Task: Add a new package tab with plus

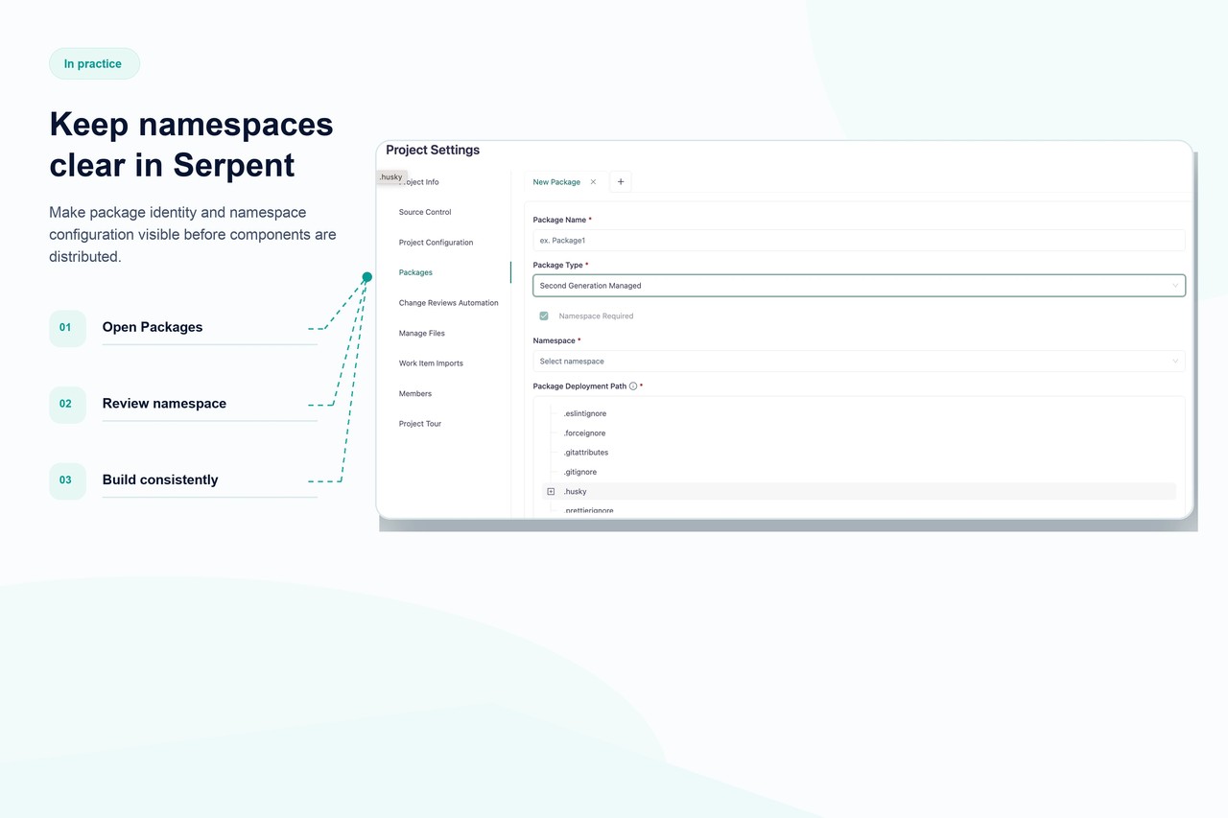Action: click(621, 182)
